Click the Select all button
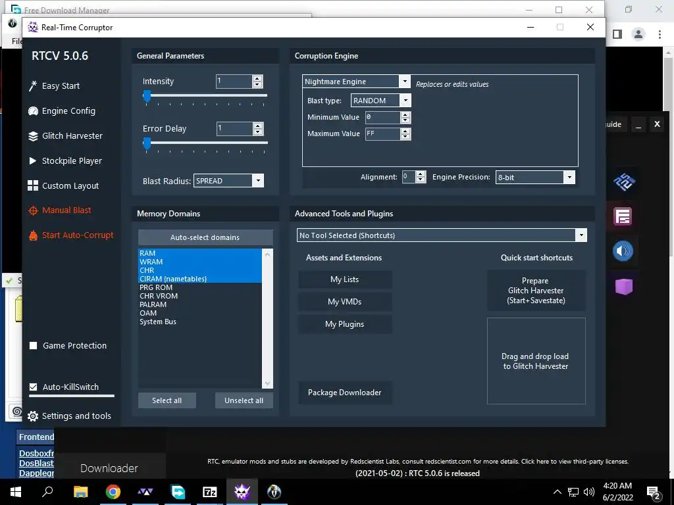Screen dimensions: 674x505 167,400
